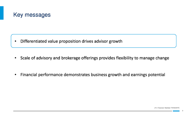
Task: Click the bullet dot before "Financial performance"
Action: (x=15, y=75)
